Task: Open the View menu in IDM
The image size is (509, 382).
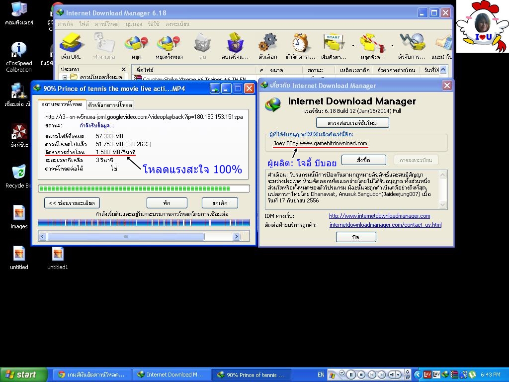Action: click(133, 24)
